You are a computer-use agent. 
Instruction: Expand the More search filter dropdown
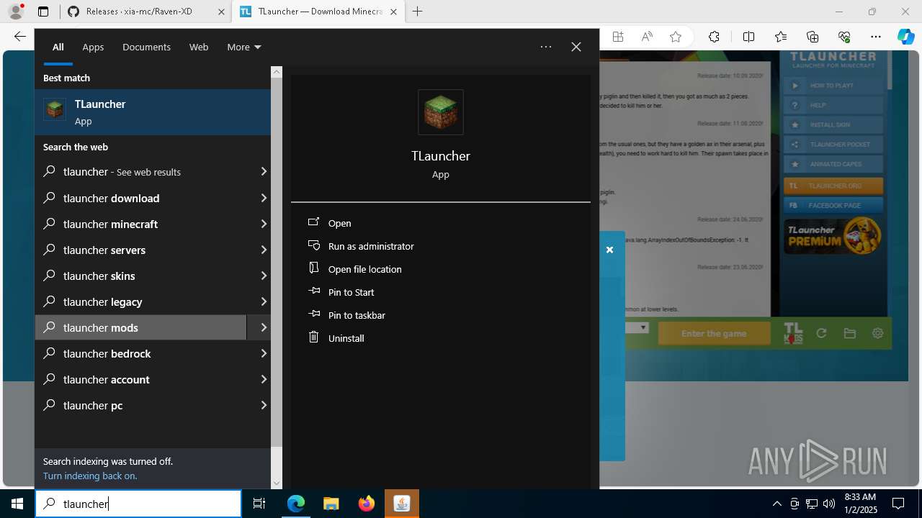(243, 47)
